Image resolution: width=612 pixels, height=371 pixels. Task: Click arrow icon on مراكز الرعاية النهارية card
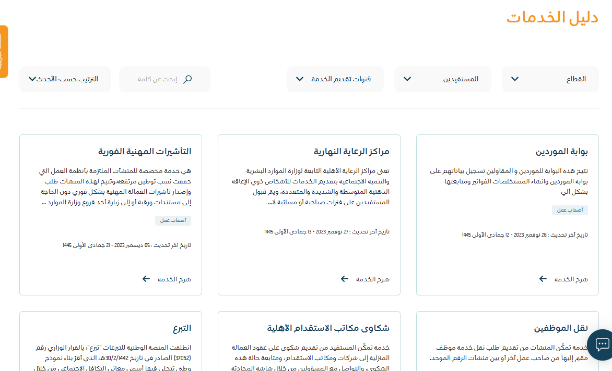pyautogui.click(x=345, y=279)
